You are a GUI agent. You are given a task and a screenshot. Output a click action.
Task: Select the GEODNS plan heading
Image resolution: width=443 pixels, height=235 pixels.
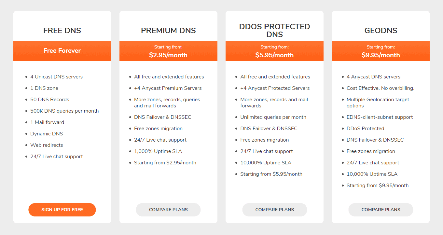[x=381, y=30]
